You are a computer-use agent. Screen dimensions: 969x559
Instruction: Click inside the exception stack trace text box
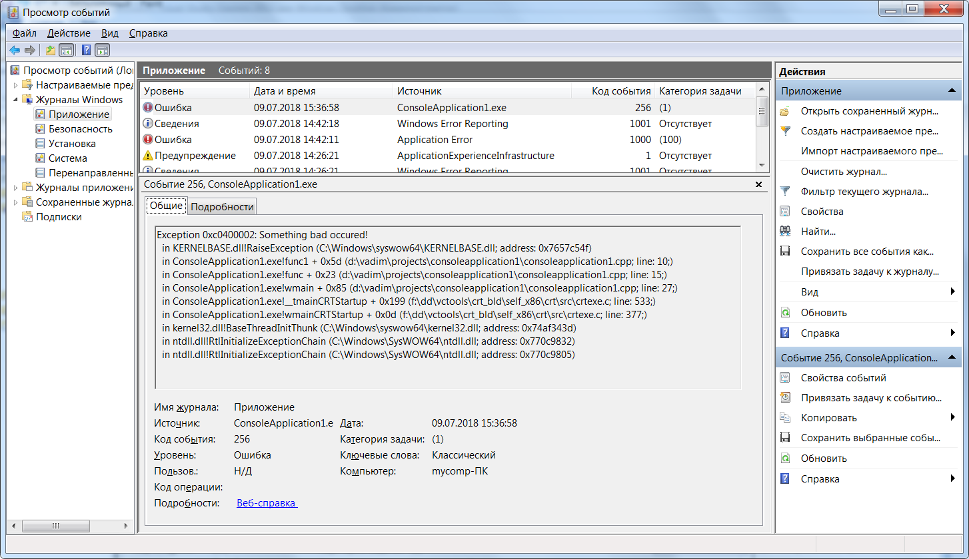coord(448,307)
